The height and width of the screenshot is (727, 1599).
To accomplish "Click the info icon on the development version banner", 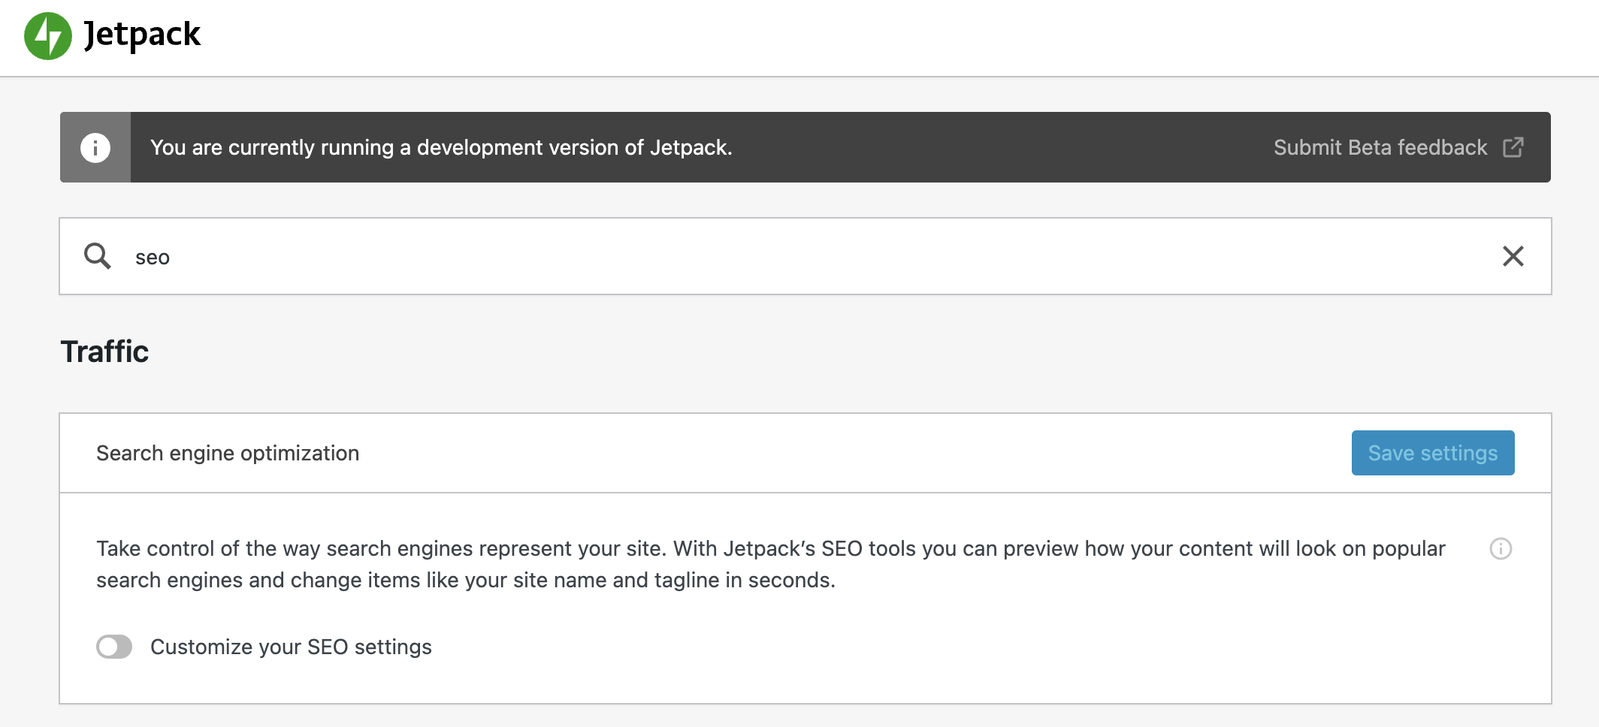I will pos(95,147).
